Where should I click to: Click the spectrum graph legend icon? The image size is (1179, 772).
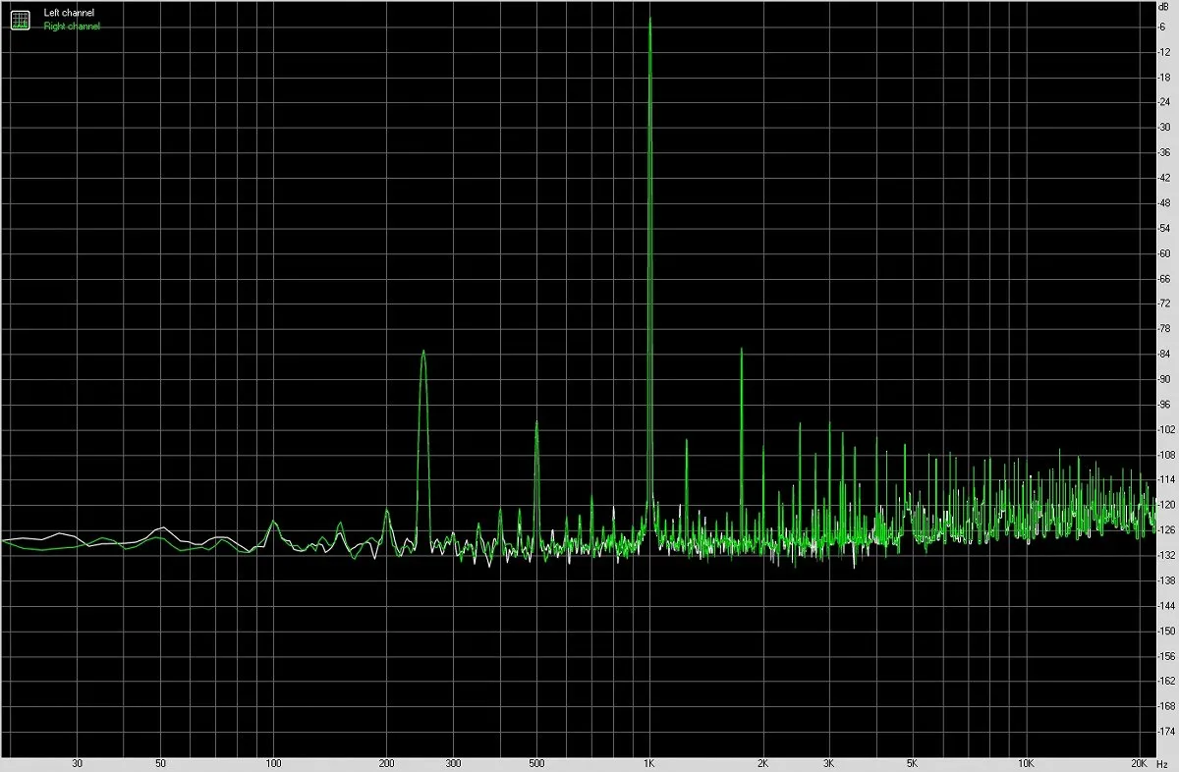pos(21,19)
